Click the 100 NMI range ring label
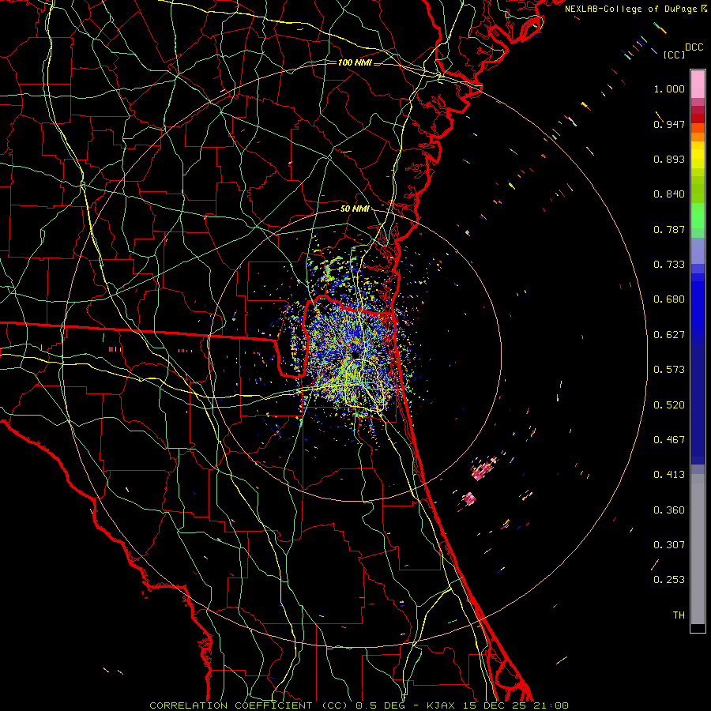The image size is (711, 711). [355, 62]
